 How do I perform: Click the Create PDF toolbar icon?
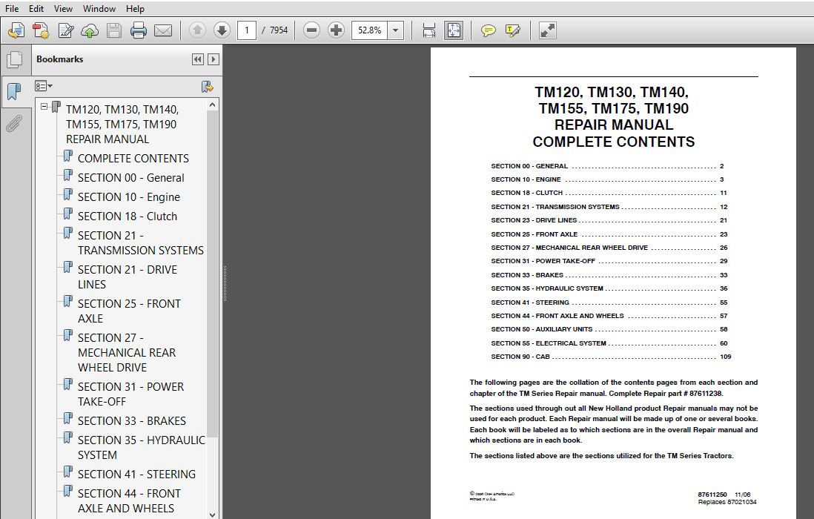(41, 30)
